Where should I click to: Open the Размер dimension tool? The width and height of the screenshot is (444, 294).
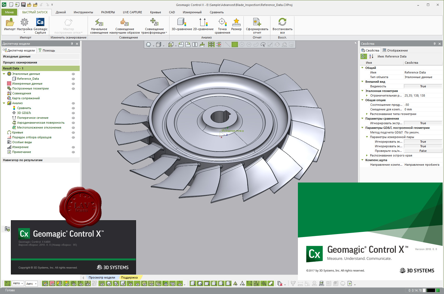click(x=236, y=24)
